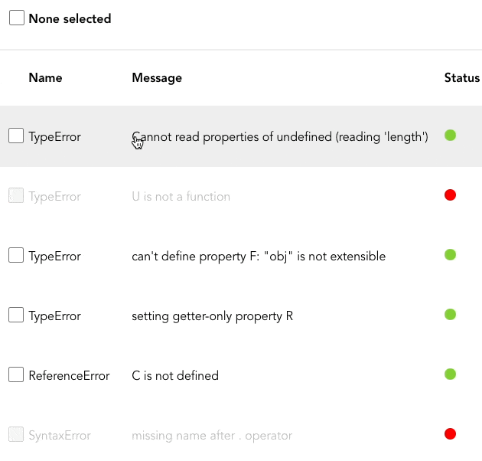Click red status dot for 'U is not a function'

(450, 195)
